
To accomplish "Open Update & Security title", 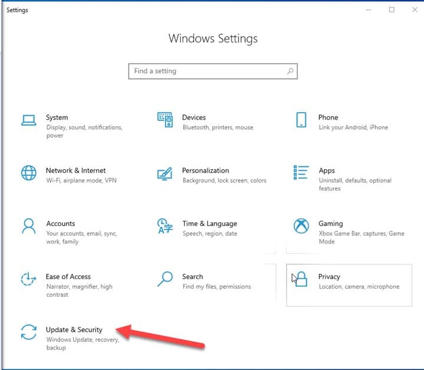I will (74, 330).
